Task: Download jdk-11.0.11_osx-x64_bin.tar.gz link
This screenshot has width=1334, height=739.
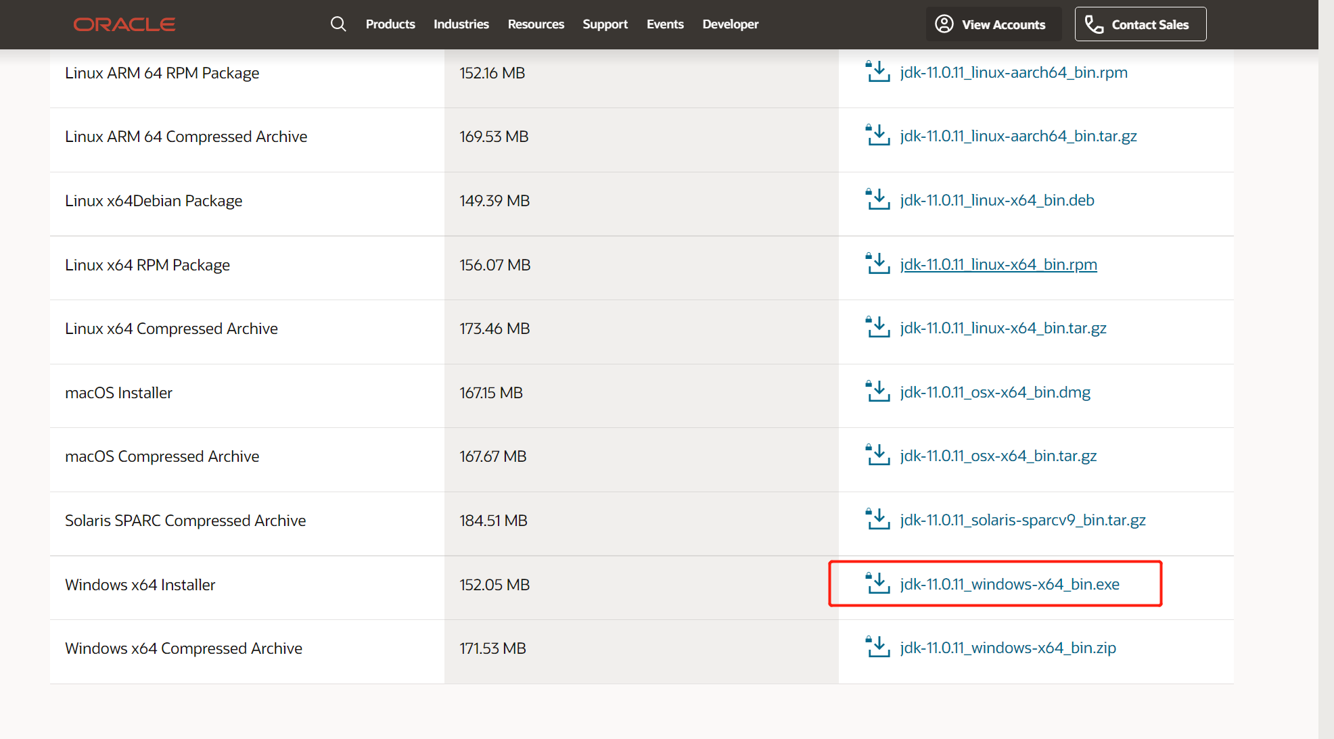Action: [x=998, y=456]
